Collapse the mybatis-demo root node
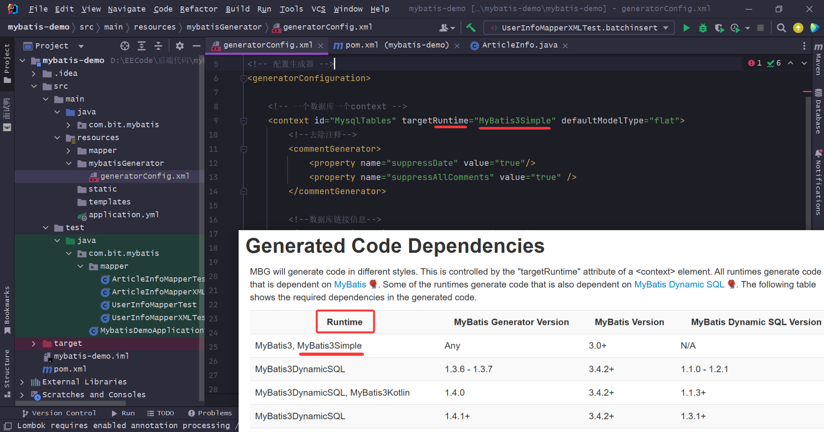824x432 pixels. (x=22, y=60)
